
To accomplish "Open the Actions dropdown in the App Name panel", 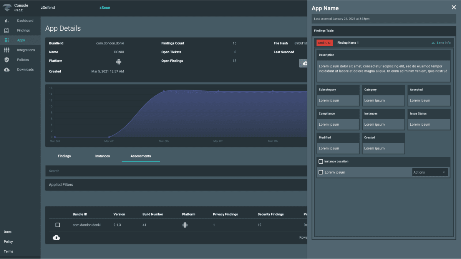I will [429, 172].
